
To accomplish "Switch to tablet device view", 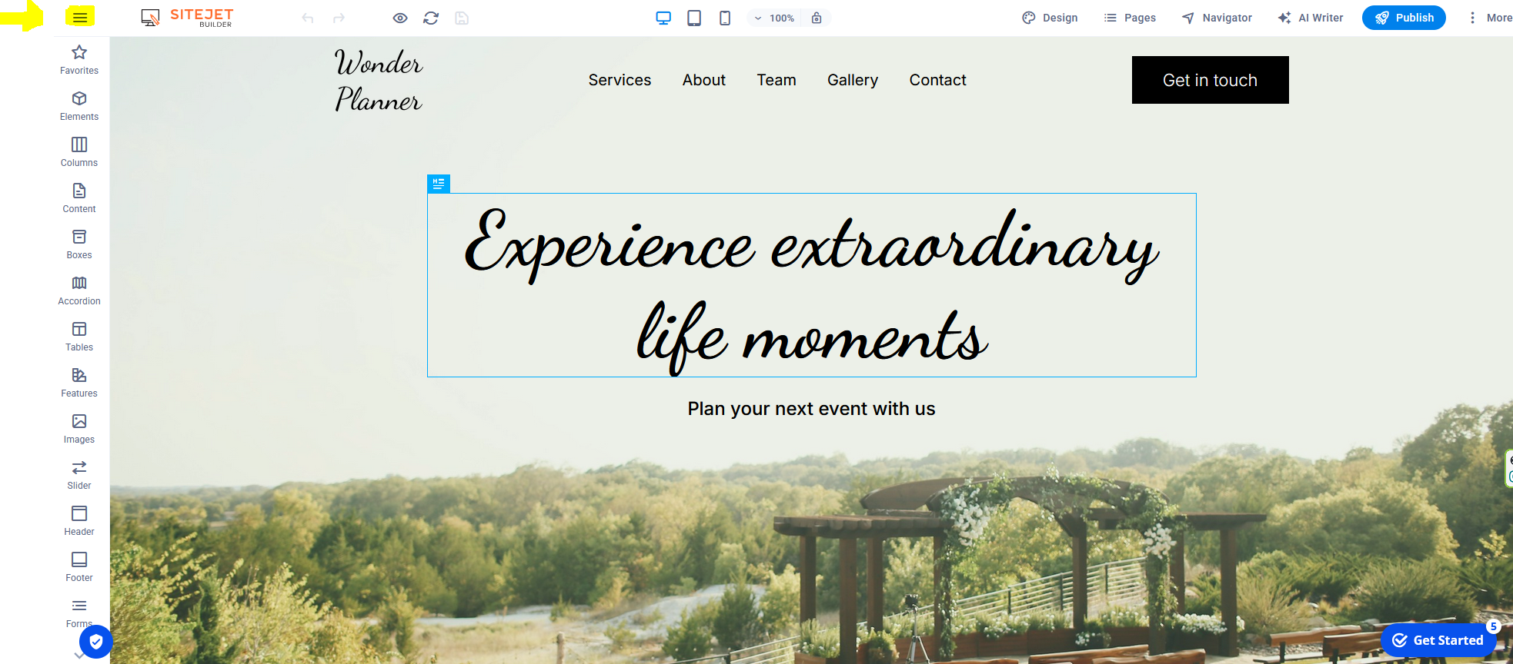I will point(694,18).
